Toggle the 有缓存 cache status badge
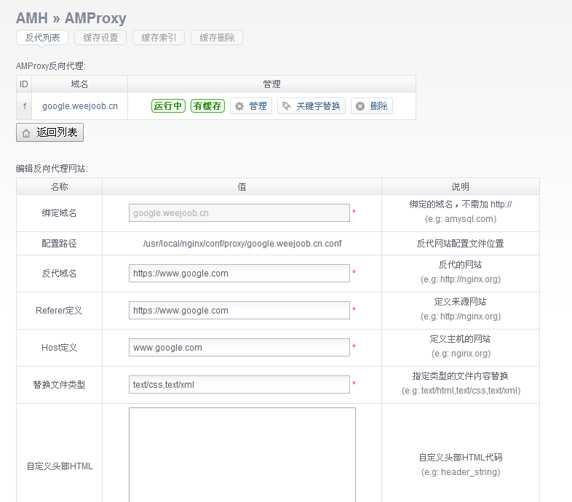 click(x=207, y=106)
